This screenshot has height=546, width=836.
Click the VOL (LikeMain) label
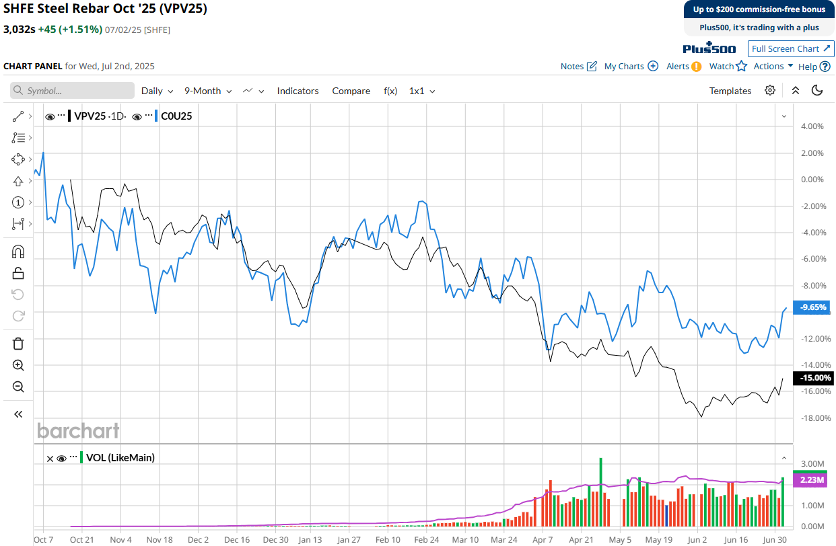click(120, 457)
